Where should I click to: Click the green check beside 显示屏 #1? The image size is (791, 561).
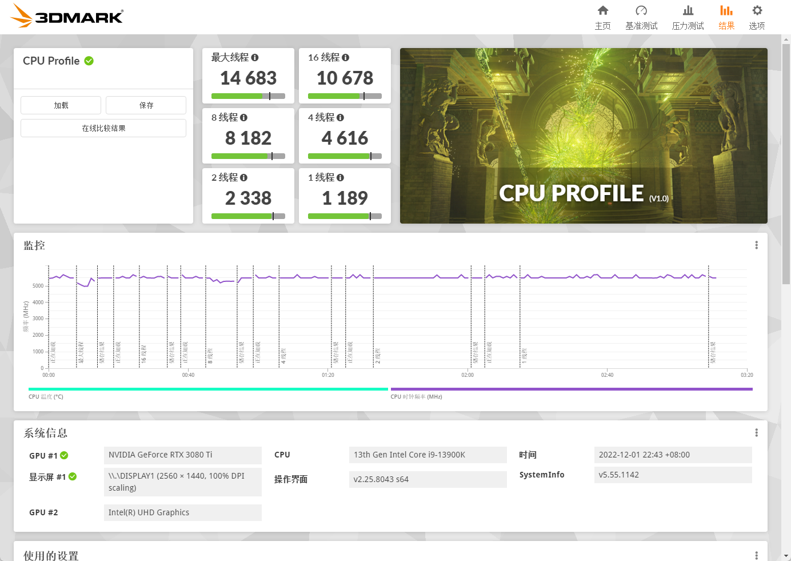[x=73, y=476]
